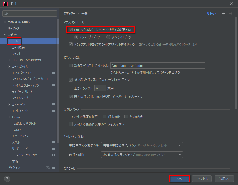Open the TODO settings page
238x185 pixels.
click(x=16, y=130)
